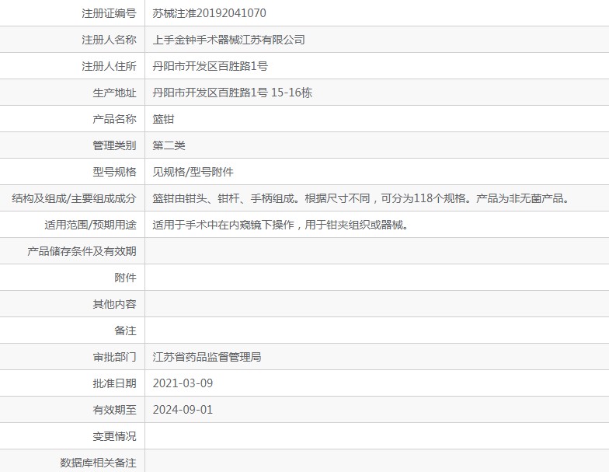Click the 产品名称 value 篮钳
609x472 pixels.
tap(163, 119)
